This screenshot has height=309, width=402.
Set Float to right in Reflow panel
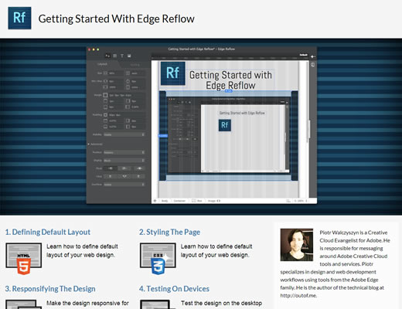pos(139,168)
